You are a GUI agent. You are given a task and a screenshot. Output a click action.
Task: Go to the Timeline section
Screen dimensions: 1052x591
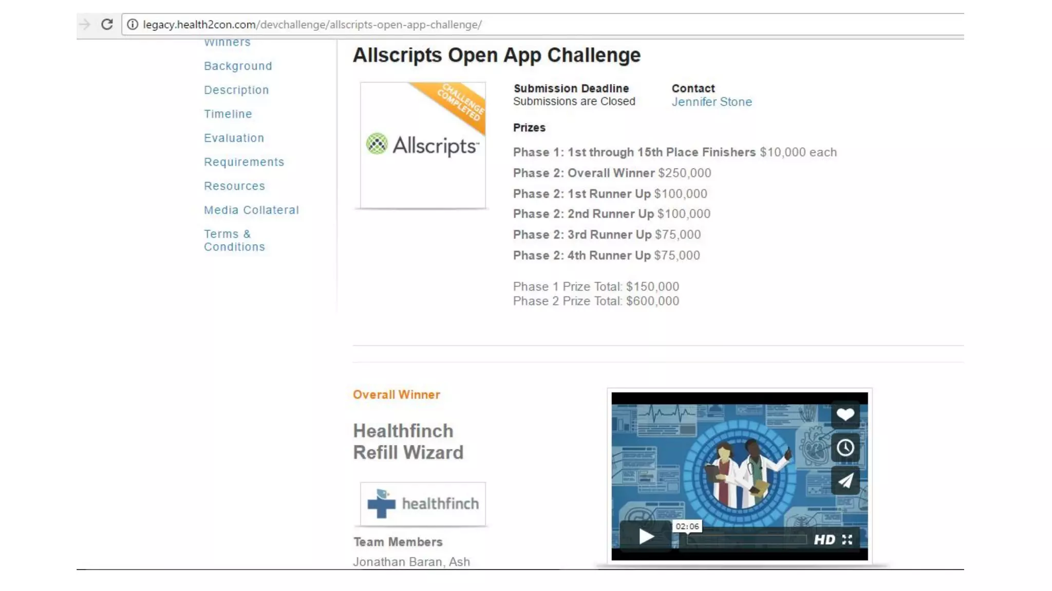coord(228,114)
